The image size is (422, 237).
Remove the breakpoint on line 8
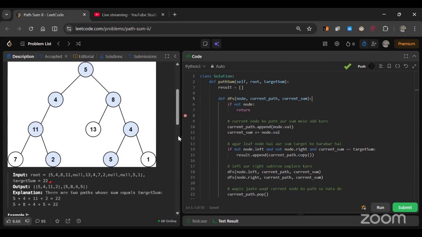pyautogui.click(x=185, y=116)
